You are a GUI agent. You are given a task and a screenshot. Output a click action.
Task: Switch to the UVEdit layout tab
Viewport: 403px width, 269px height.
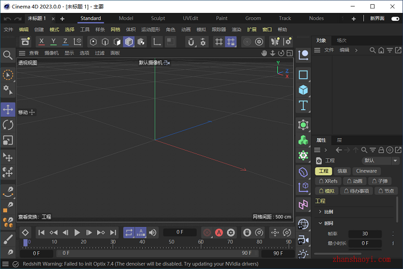coord(190,18)
